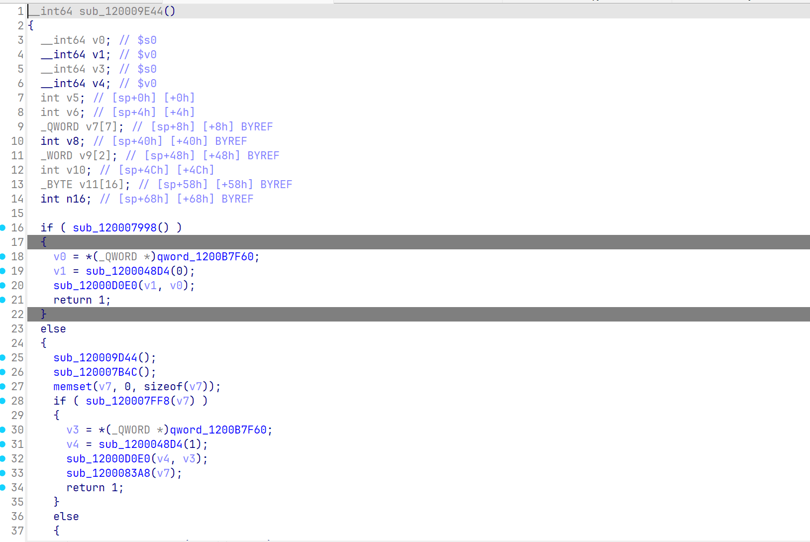
Task: Click the return 1 statement on line 21
Action: pos(82,300)
